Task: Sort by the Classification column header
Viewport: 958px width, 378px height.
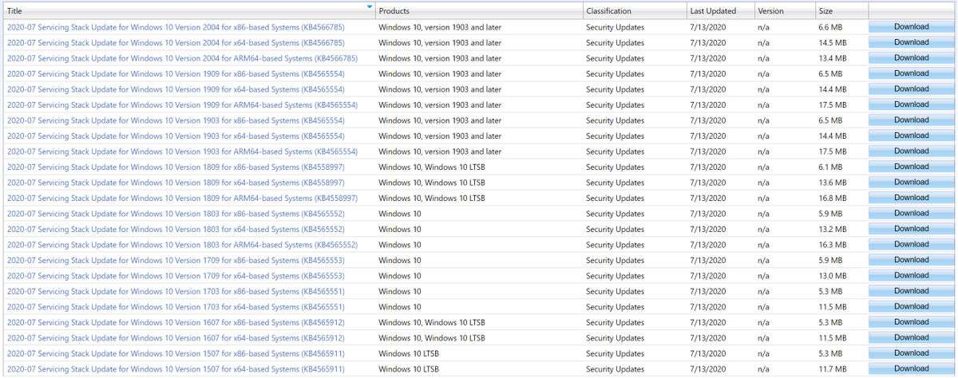Action: click(634, 11)
